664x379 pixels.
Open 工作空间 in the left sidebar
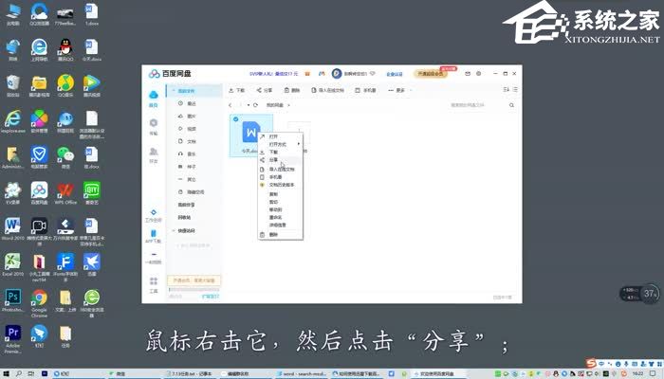tap(154, 216)
